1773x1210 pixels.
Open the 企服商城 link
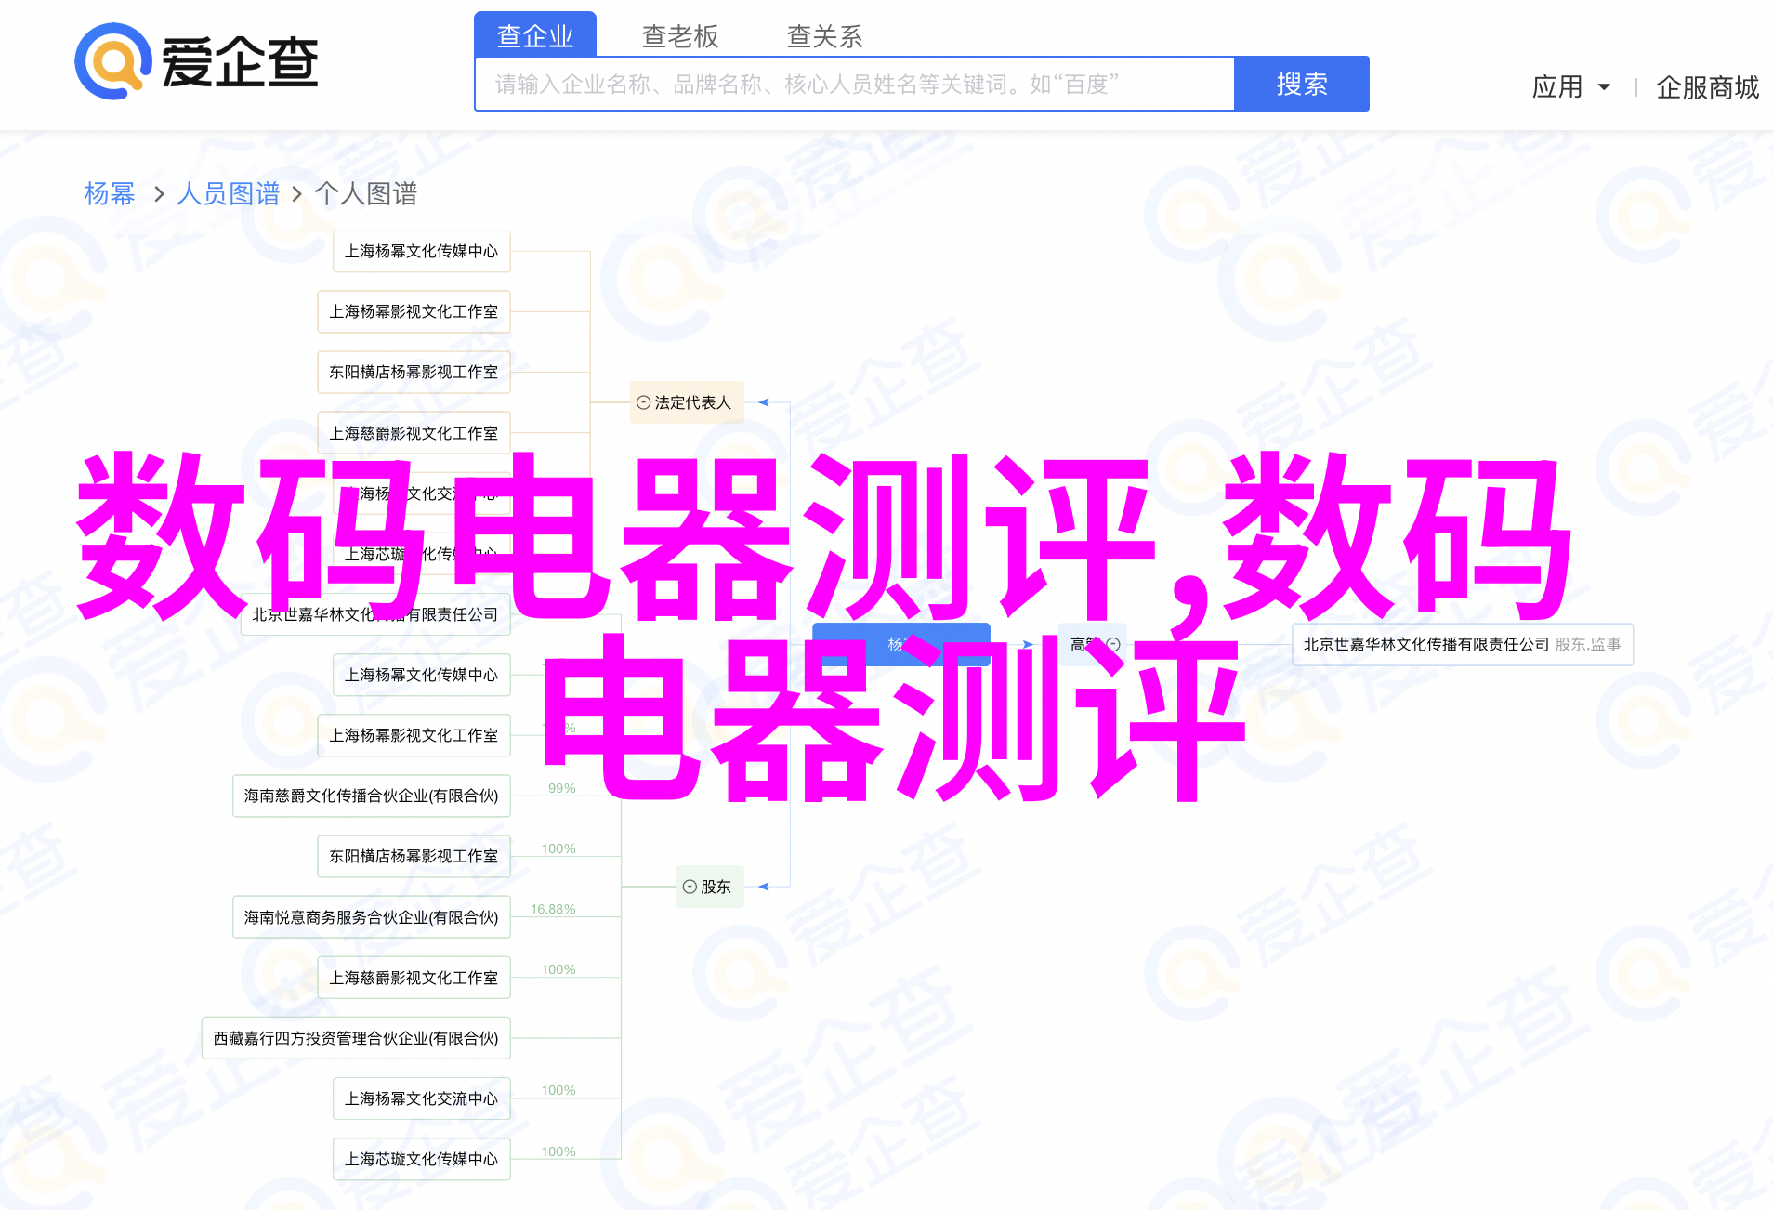(1708, 87)
